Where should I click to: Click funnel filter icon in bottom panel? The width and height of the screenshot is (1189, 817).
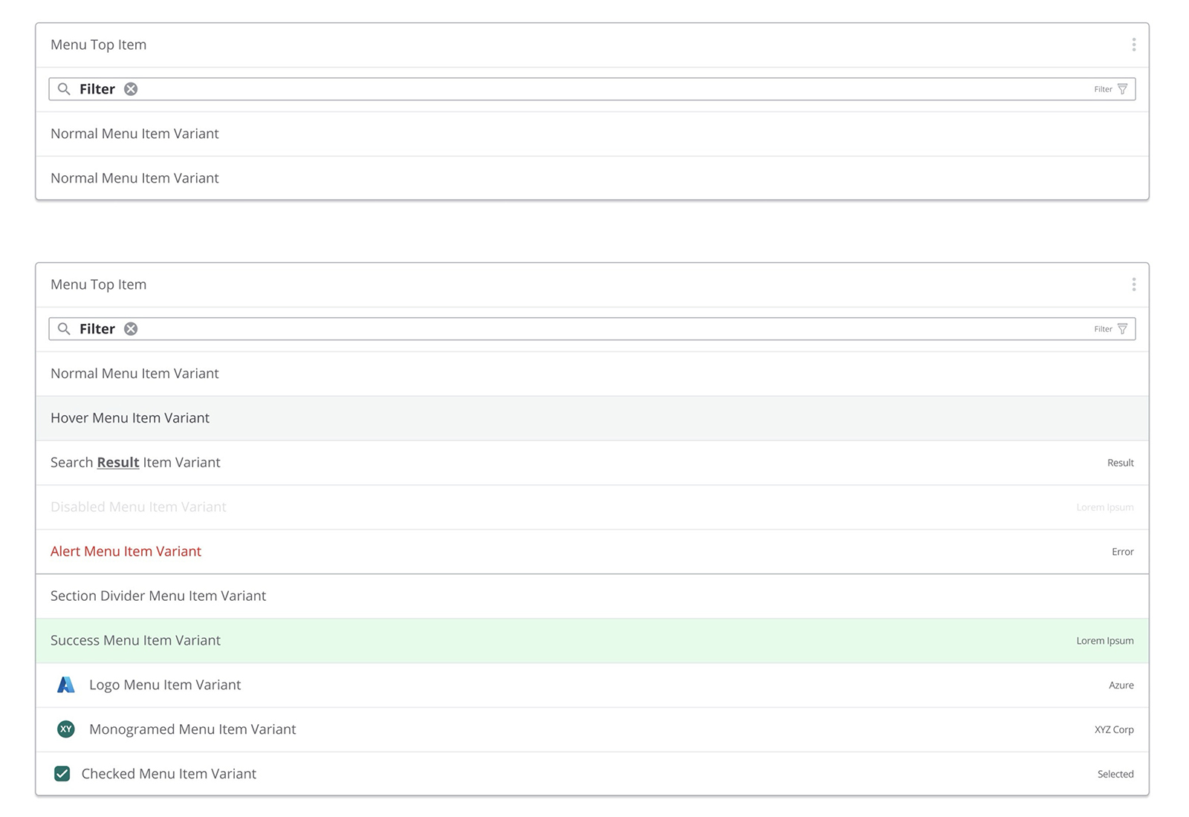coord(1122,329)
